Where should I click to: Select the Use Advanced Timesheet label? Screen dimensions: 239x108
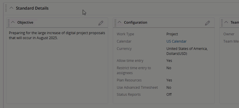point(137,88)
